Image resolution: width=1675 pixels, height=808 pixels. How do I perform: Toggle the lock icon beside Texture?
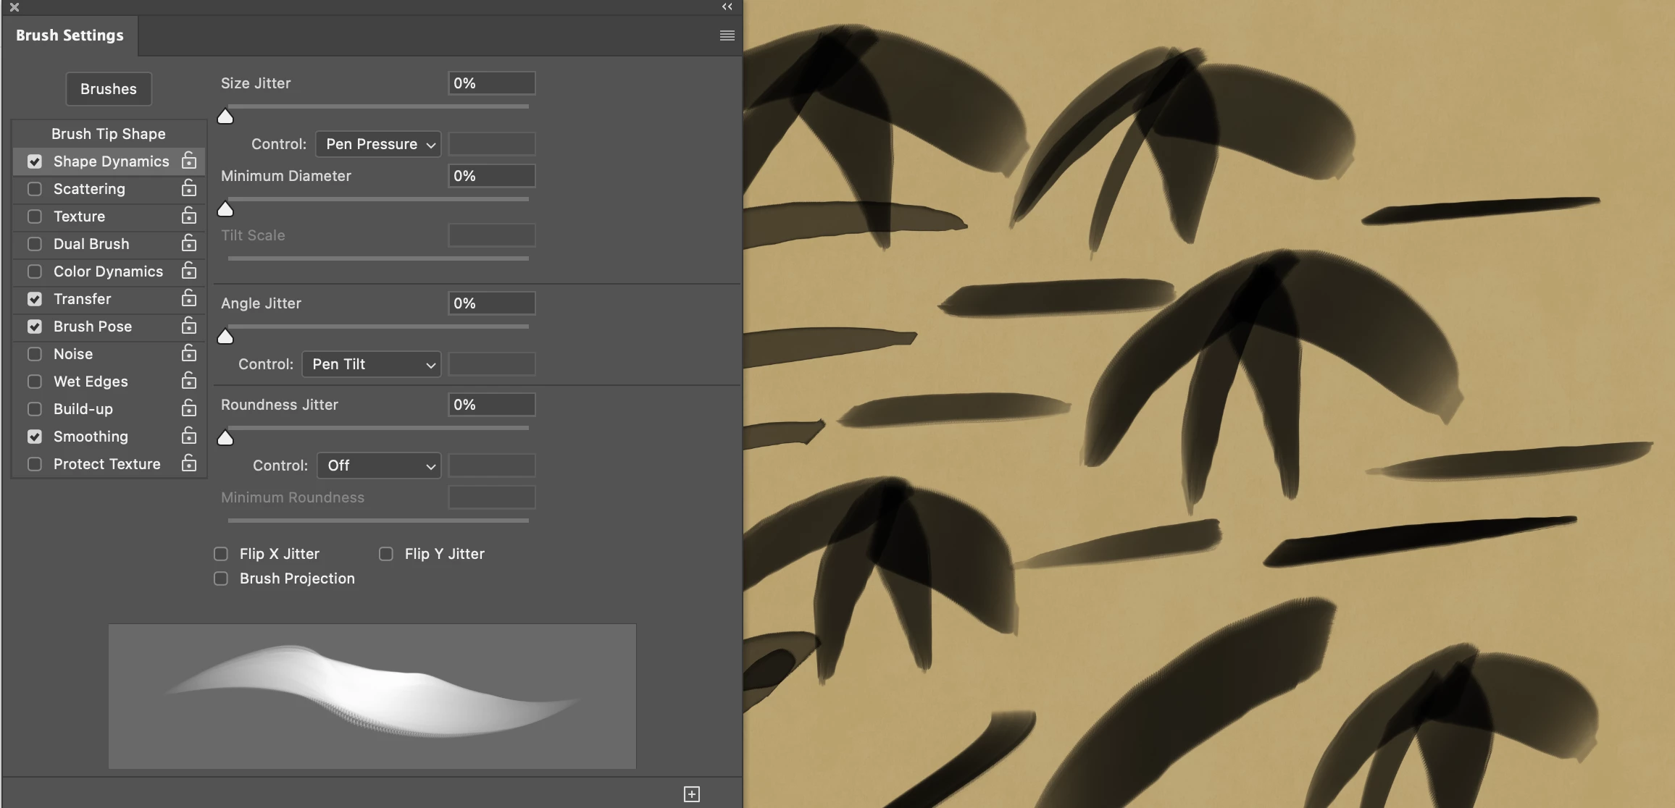[189, 216]
